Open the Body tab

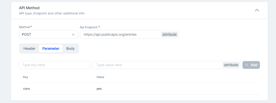coord(70,49)
